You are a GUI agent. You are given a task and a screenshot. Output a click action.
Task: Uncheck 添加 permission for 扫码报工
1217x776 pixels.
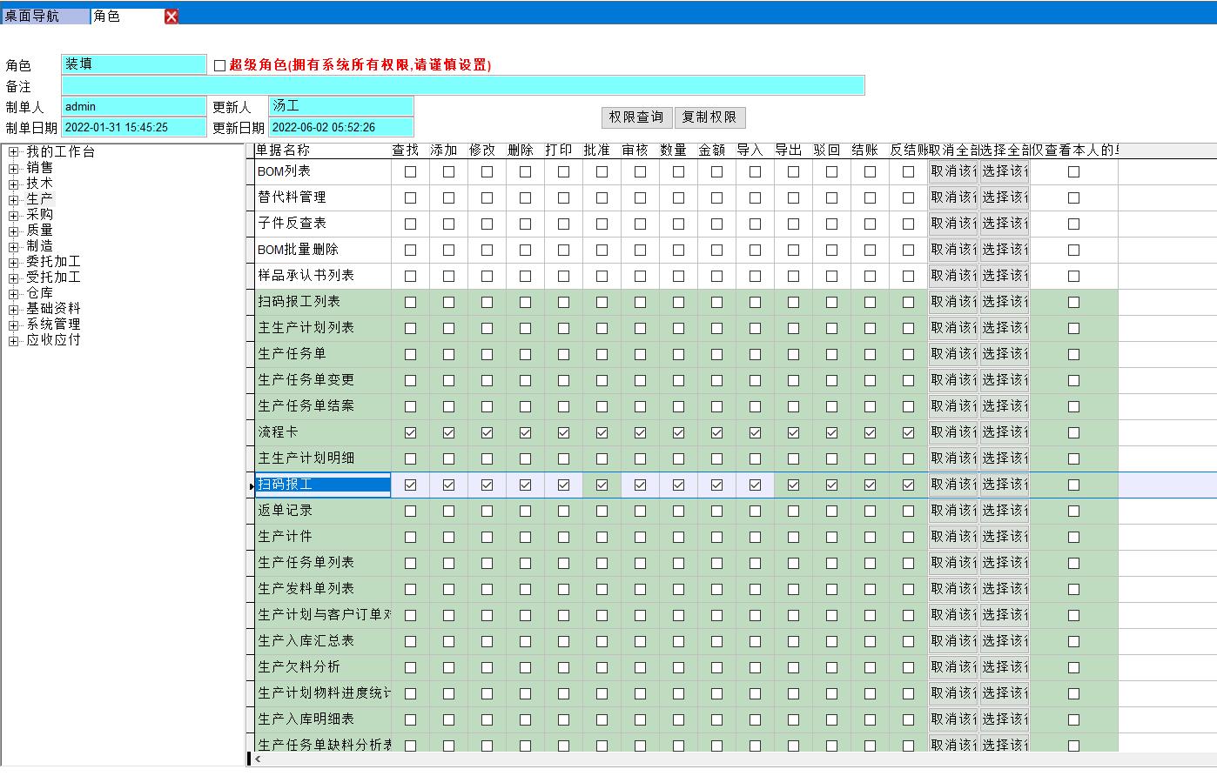[x=448, y=485]
